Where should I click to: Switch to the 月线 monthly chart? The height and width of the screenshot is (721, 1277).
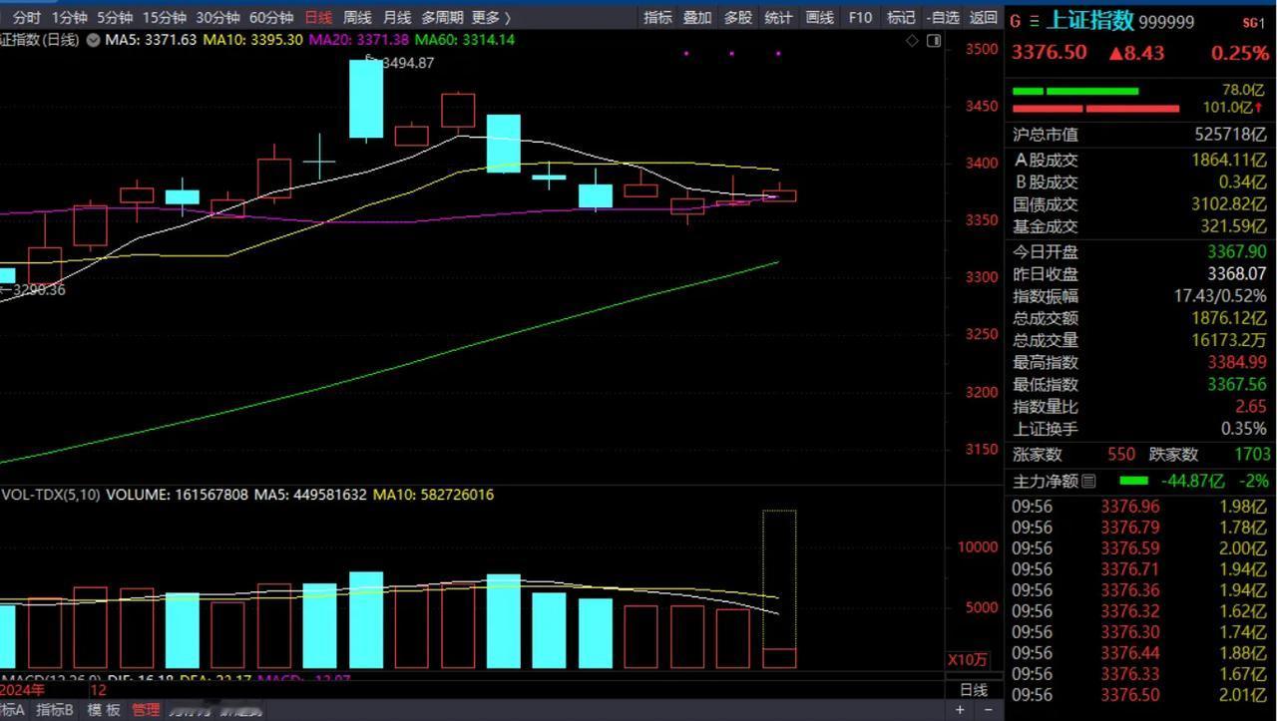(x=397, y=17)
